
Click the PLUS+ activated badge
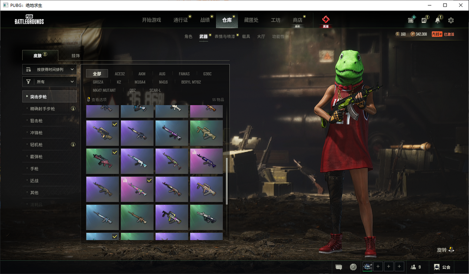[443, 34]
